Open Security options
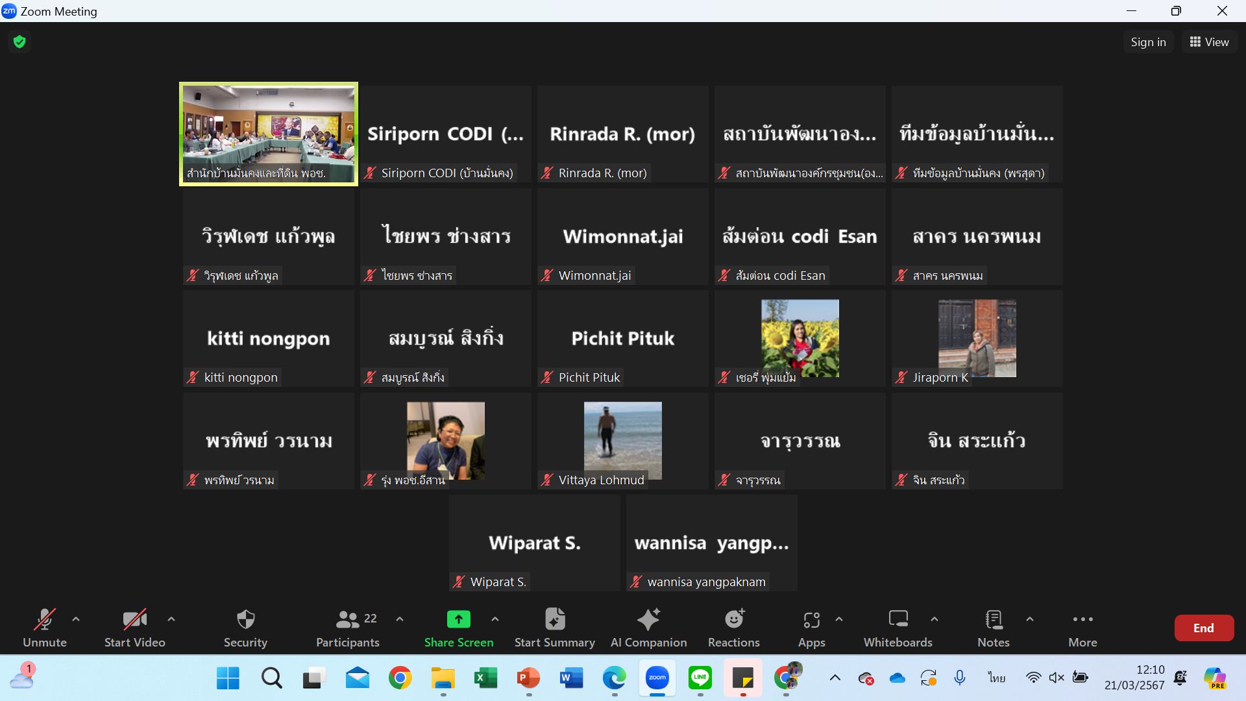Image resolution: width=1246 pixels, height=701 pixels. click(245, 627)
